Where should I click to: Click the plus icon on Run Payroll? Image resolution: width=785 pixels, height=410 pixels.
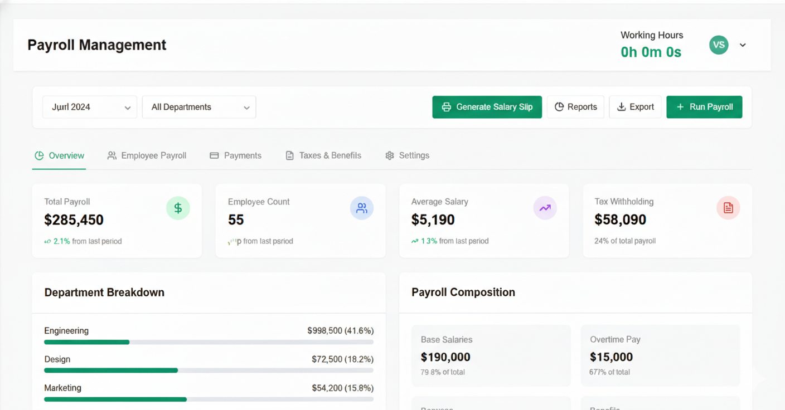[680, 107]
